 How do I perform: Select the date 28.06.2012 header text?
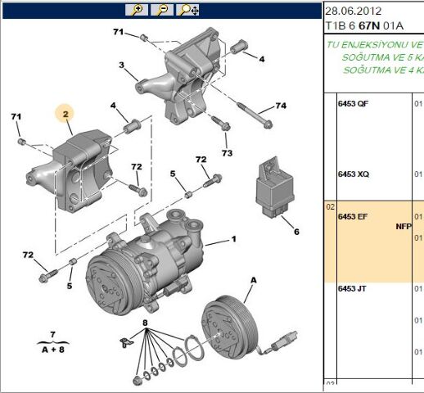[x=354, y=11]
